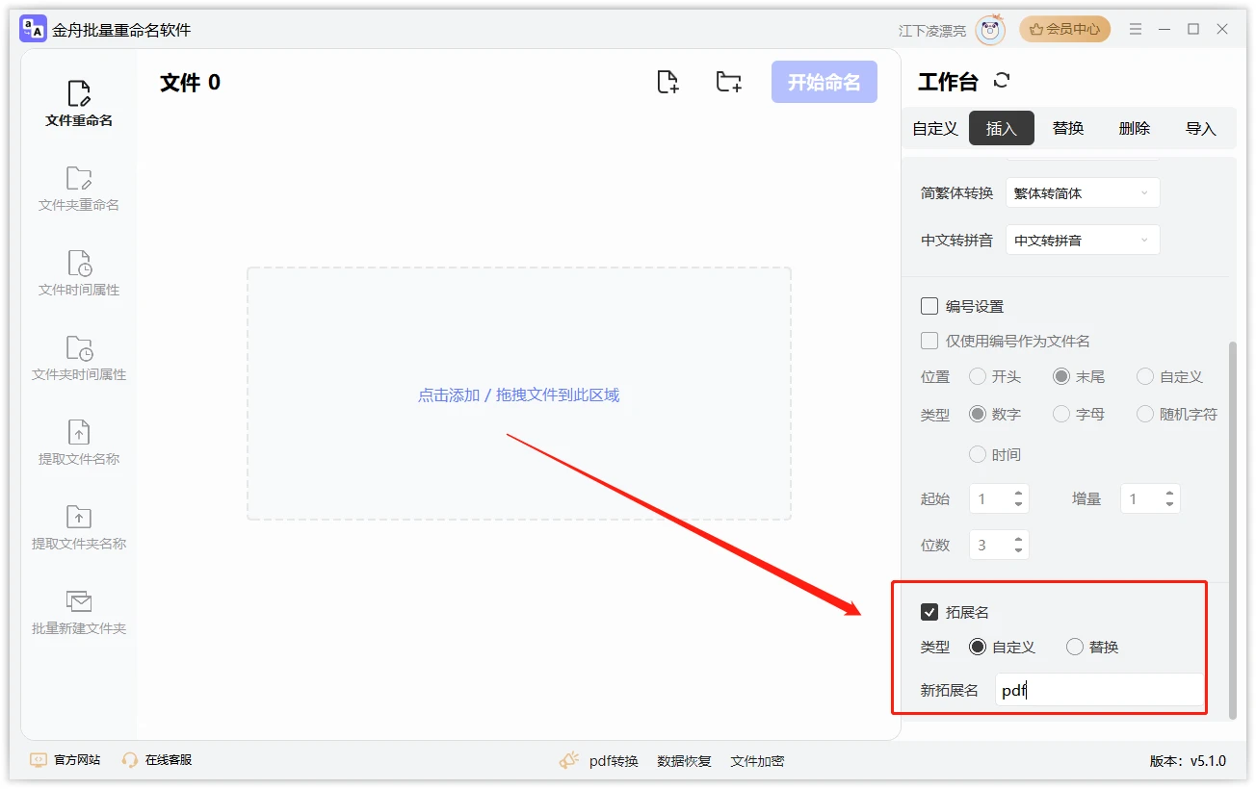The image size is (1256, 789).
Task: Select the 替换 radio button for extension type
Action: [1075, 648]
